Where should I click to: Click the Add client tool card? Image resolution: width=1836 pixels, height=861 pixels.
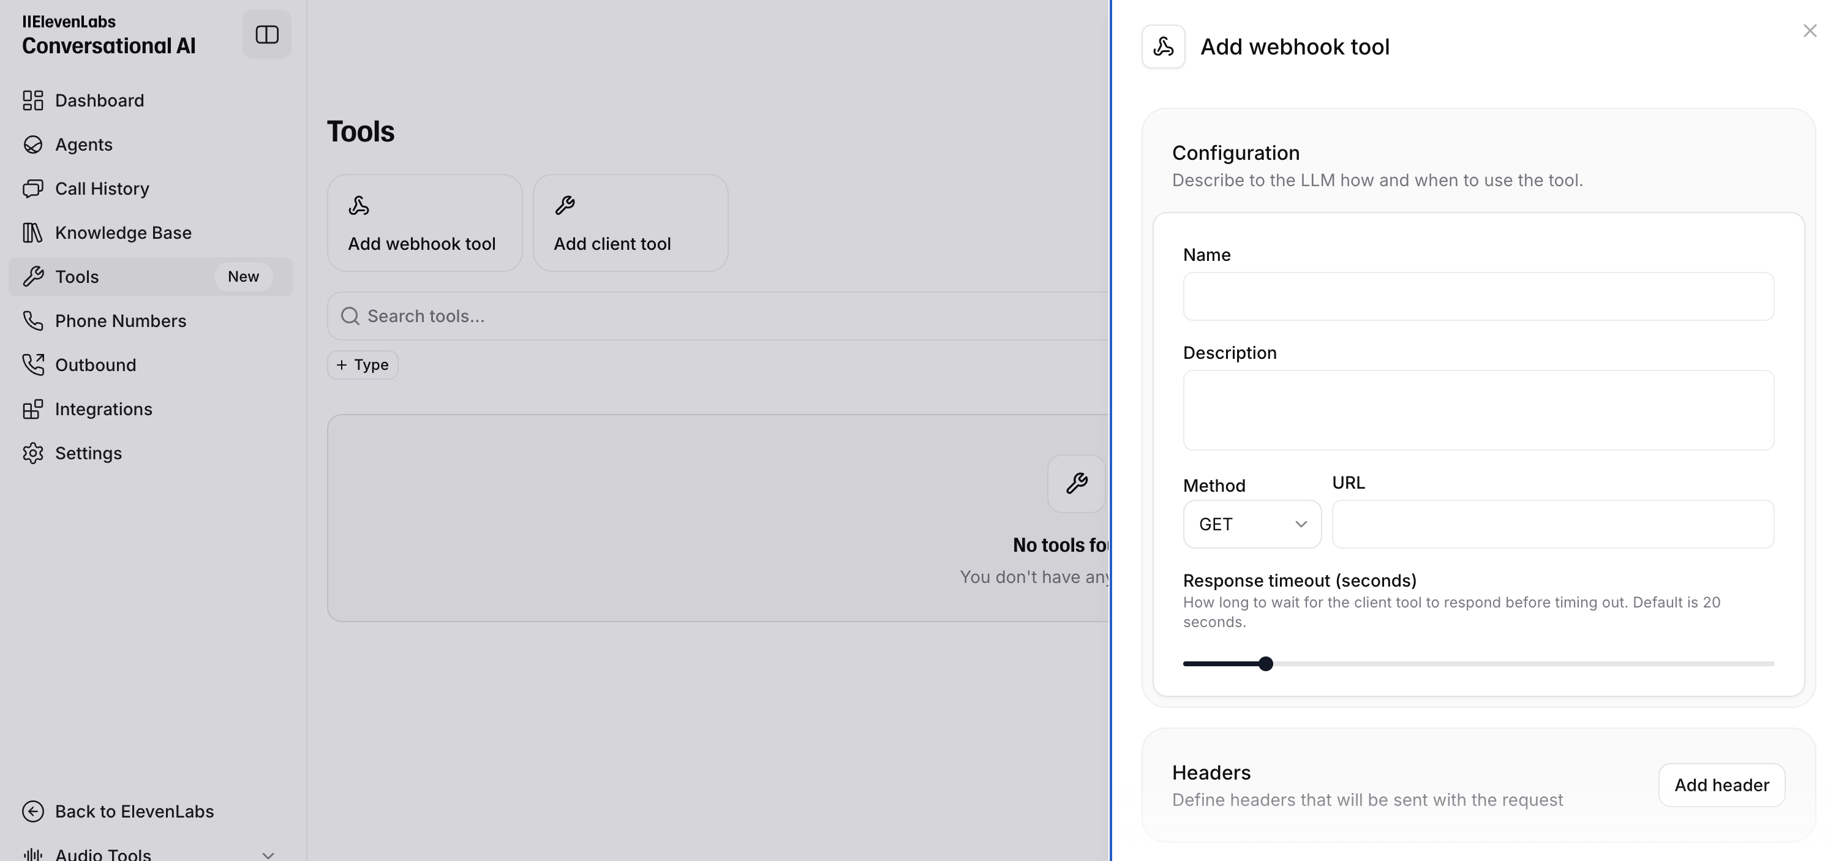630,223
